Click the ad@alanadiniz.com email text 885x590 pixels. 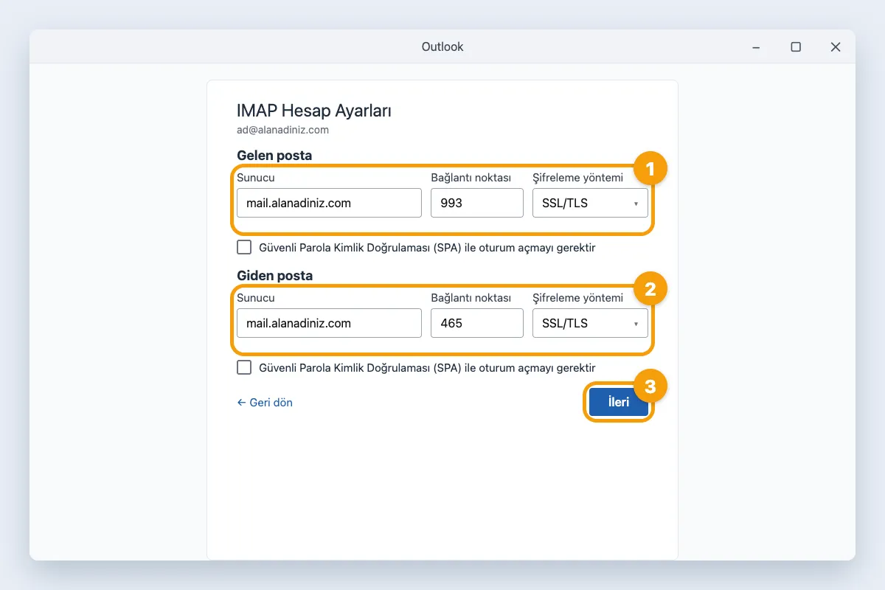(x=282, y=130)
